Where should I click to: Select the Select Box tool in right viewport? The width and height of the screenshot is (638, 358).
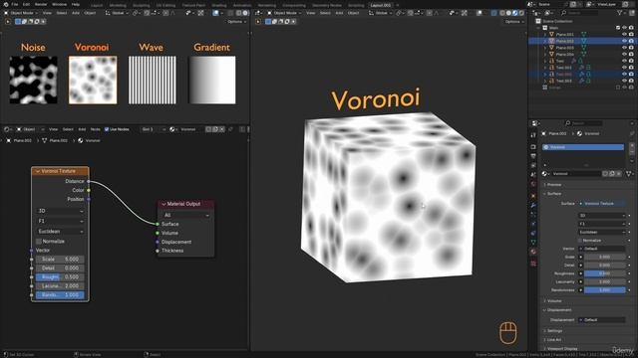(x=268, y=22)
